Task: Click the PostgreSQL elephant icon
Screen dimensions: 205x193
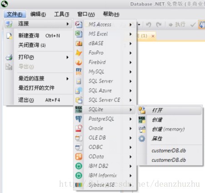Action: click(79, 119)
